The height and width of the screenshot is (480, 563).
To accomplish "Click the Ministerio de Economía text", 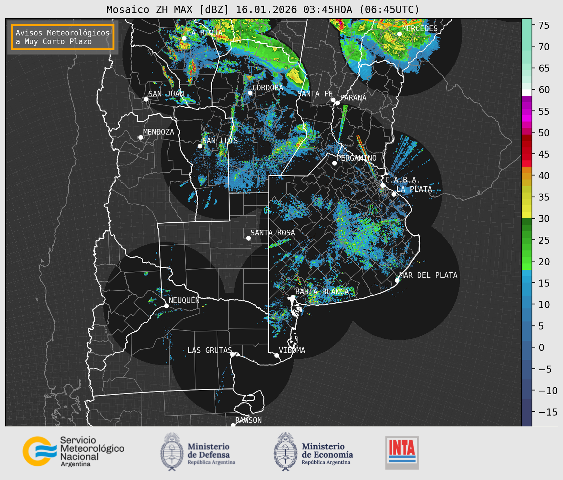I will 327,453.
